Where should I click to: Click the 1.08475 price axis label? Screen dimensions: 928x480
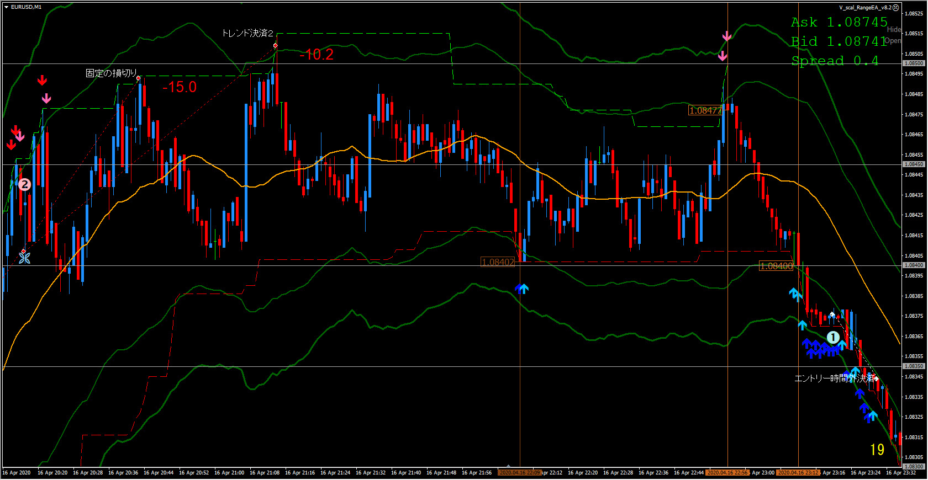pyautogui.click(x=915, y=114)
